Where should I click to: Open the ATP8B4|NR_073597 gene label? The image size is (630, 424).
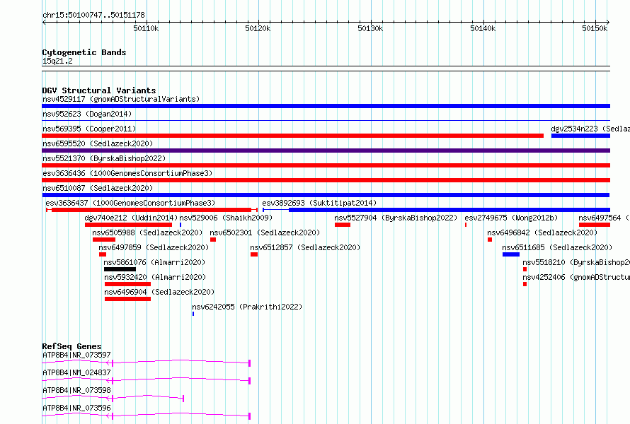(76, 355)
